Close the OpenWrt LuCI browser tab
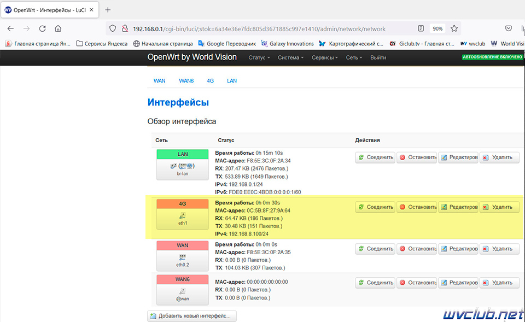525x322 pixels. click(x=91, y=10)
